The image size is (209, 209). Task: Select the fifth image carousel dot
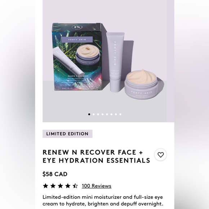[x=107, y=114]
